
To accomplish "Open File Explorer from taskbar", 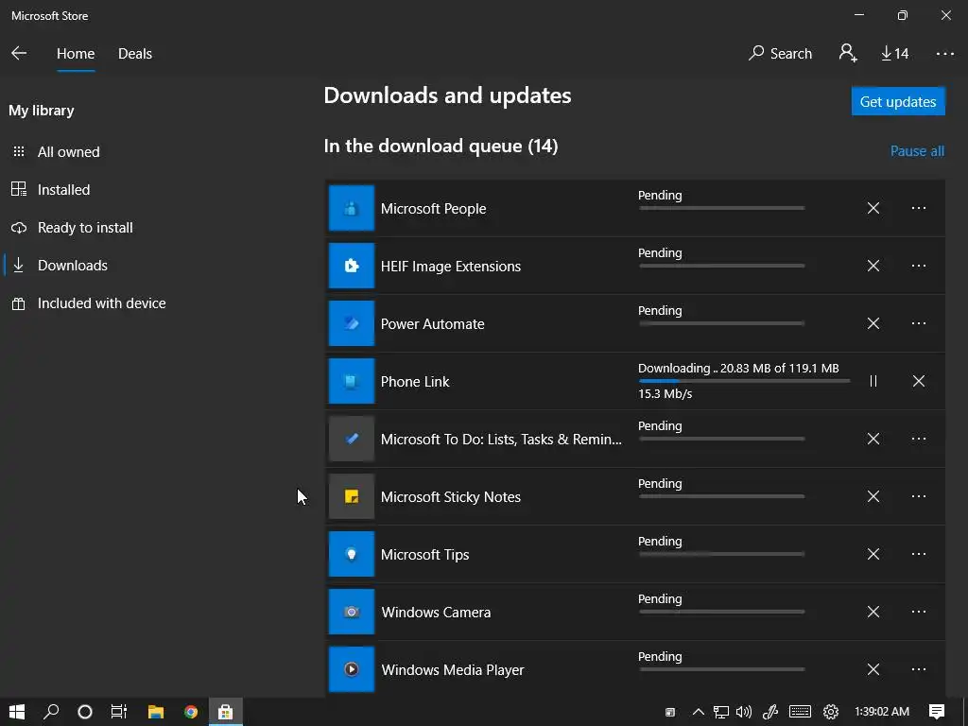I will click(x=156, y=712).
